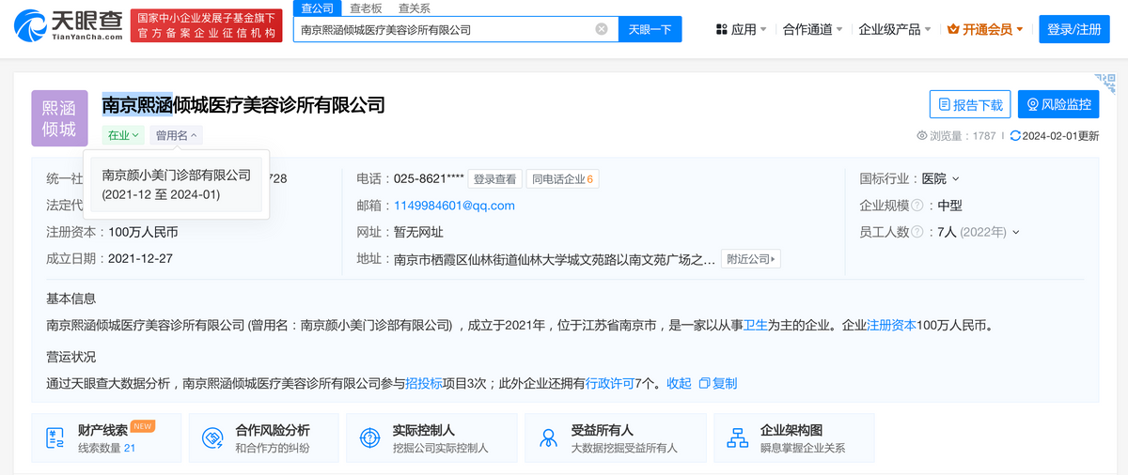Click 登录查看 to reveal phone number
Screen dimensions: 1128x475
coord(495,178)
